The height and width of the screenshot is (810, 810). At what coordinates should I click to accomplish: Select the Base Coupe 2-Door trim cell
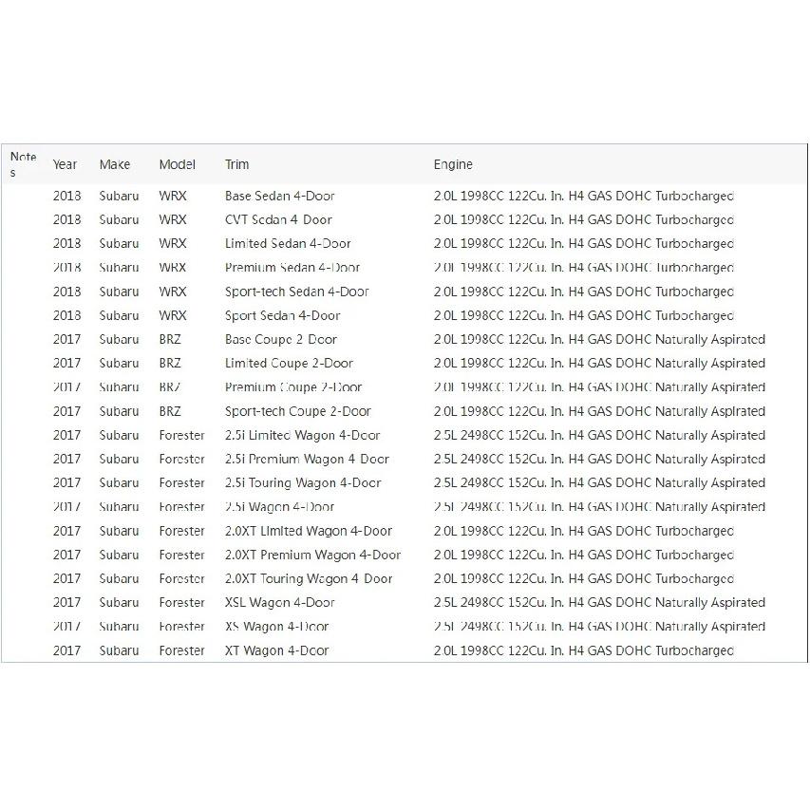tap(280, 339)
